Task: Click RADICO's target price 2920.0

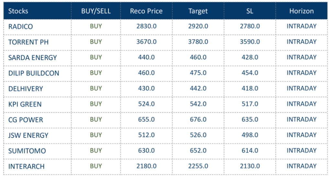Action: 198,26
